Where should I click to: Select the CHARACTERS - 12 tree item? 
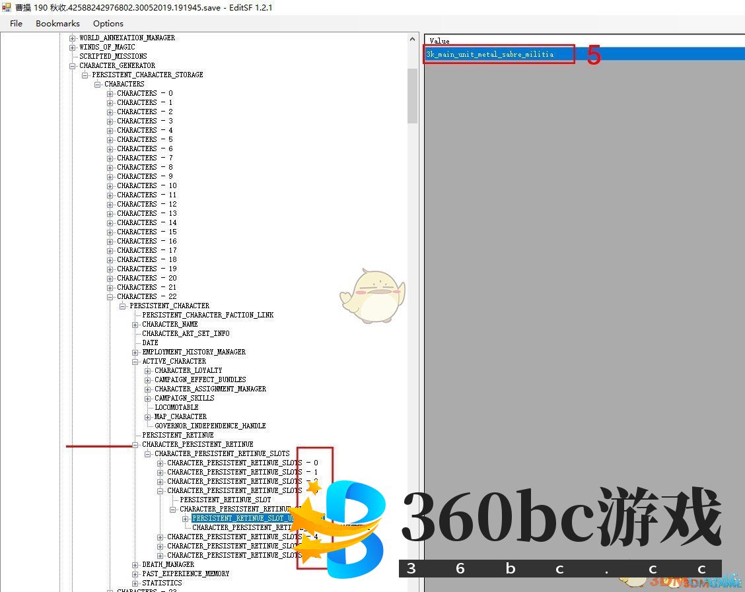pyautogui.click(x=147, y=204)
